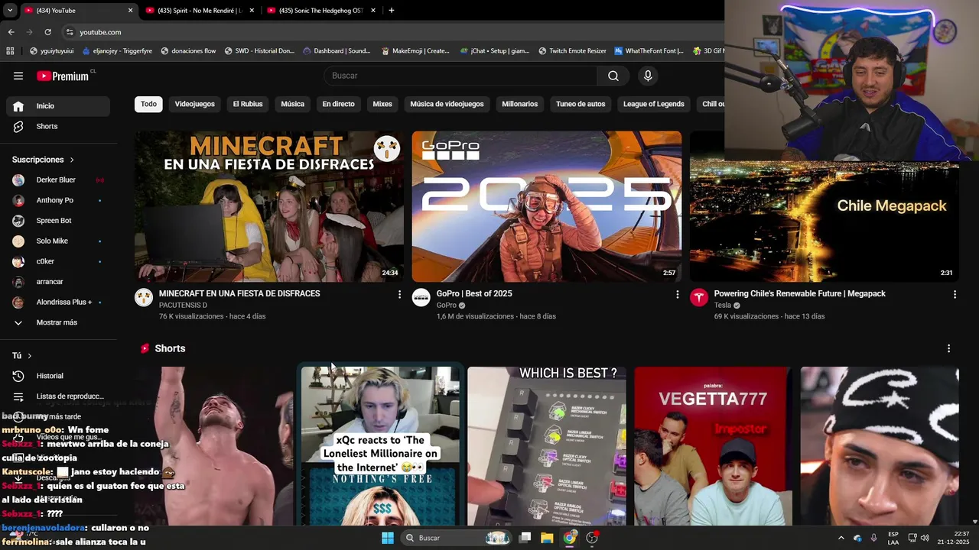
Task: Select the Millonarios filter chip
Action: click(x=520, y=104)
